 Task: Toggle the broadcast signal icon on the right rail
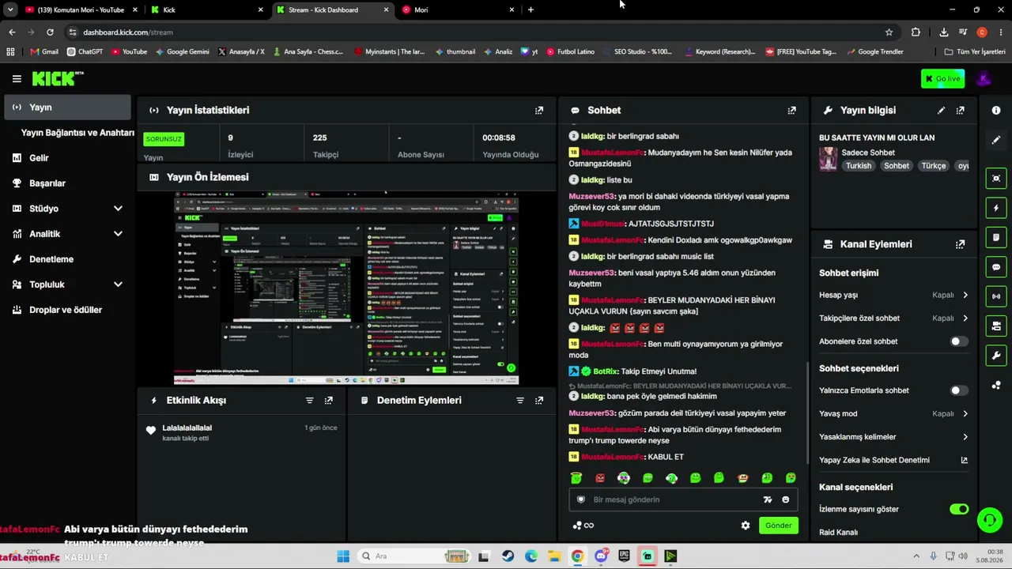click(996, 296)
